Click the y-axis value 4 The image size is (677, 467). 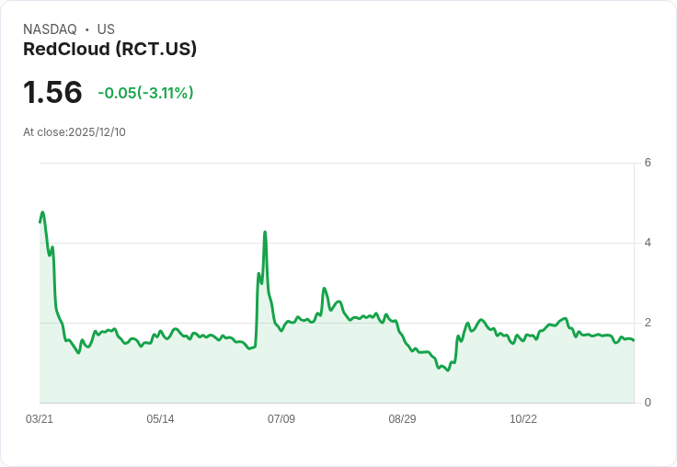coord(648,243)
